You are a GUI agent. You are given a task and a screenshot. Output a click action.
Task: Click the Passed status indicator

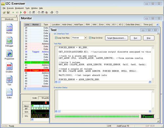pyautogui.click(x=148, y=116)
